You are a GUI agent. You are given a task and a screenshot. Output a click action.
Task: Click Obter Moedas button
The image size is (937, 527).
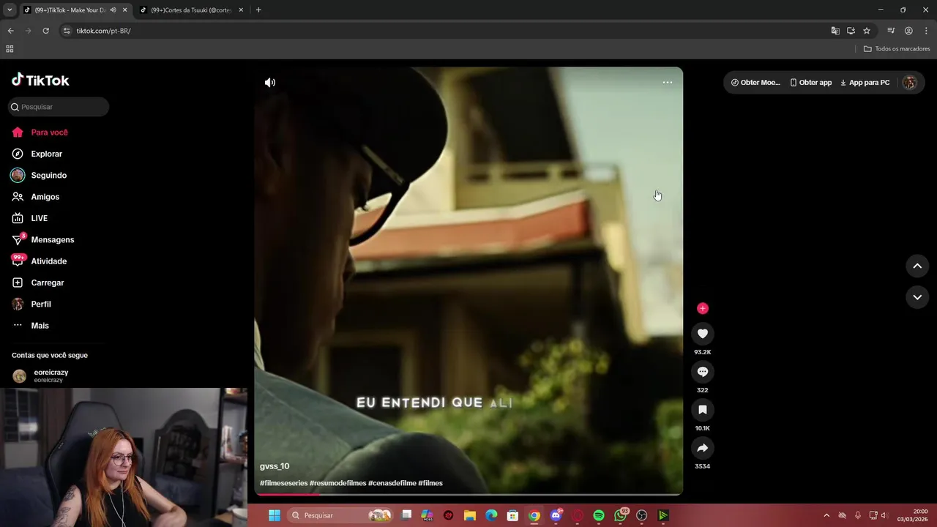click(x=755, y=83)
